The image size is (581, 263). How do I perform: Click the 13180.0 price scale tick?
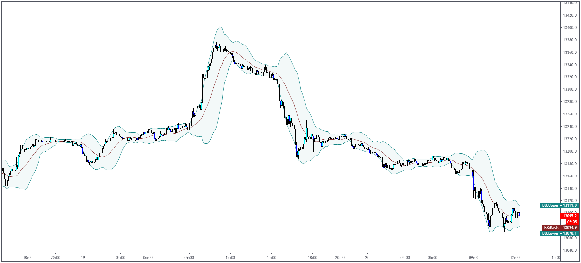tap(570, 164)
